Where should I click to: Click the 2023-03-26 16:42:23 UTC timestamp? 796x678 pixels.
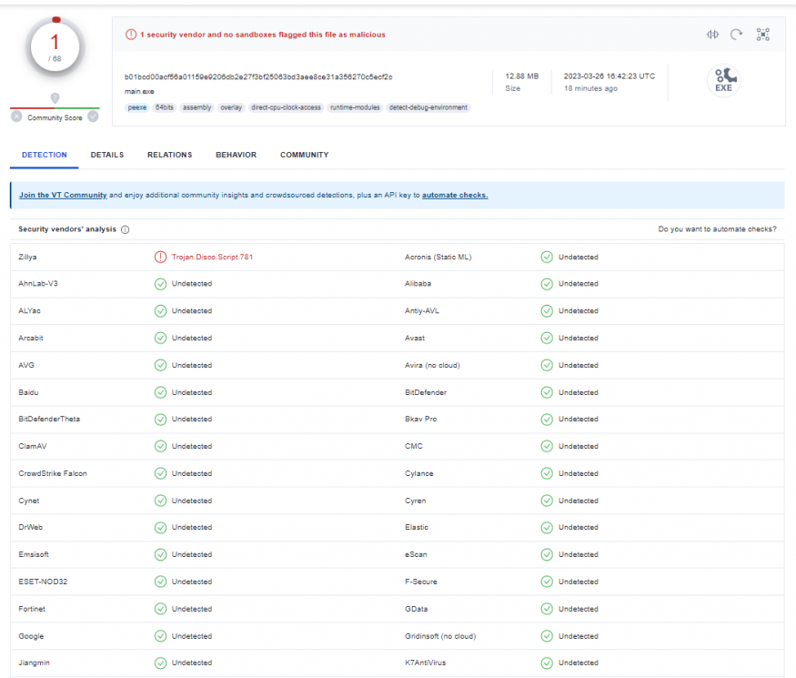tap(610, 76)
